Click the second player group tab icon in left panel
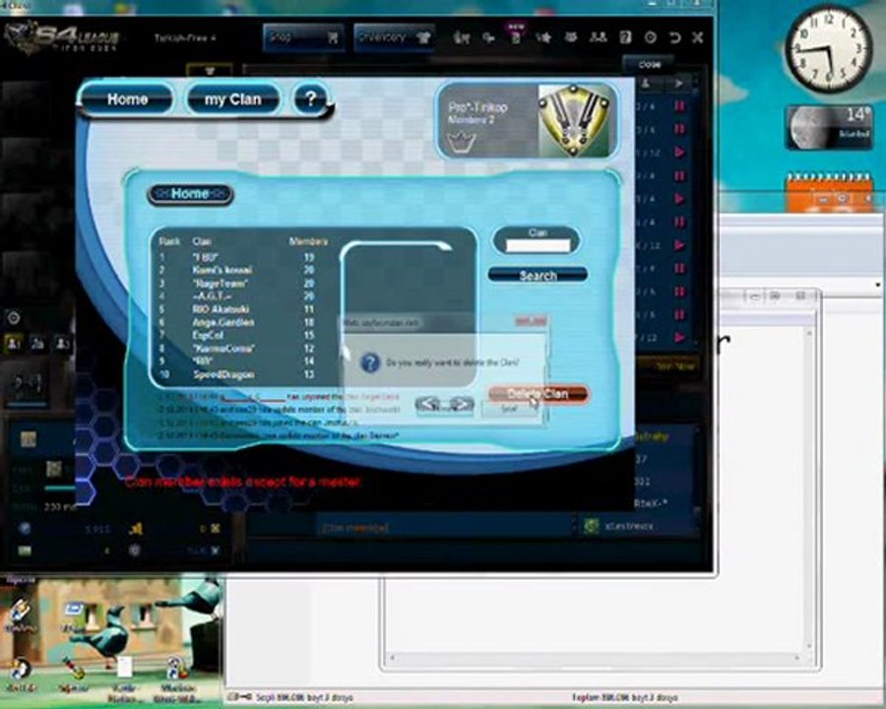Viewport: 886px width, 709px height. (x=37, y=344)
